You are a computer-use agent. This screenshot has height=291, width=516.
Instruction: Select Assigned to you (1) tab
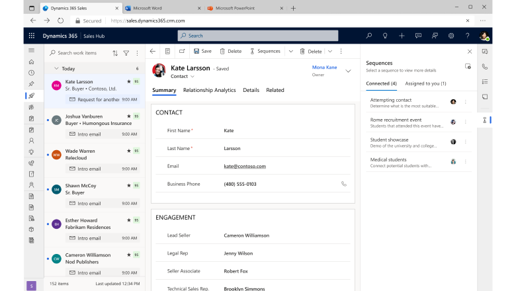(425, 83)
